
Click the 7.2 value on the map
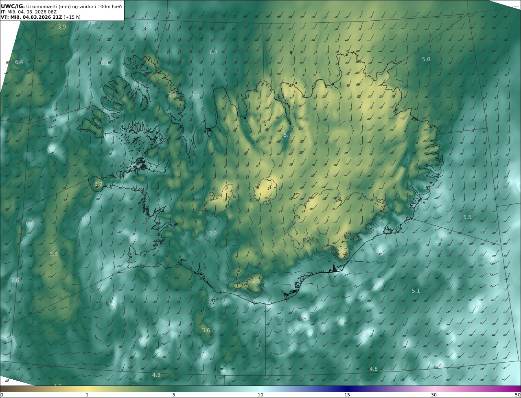tap(213, 234)
